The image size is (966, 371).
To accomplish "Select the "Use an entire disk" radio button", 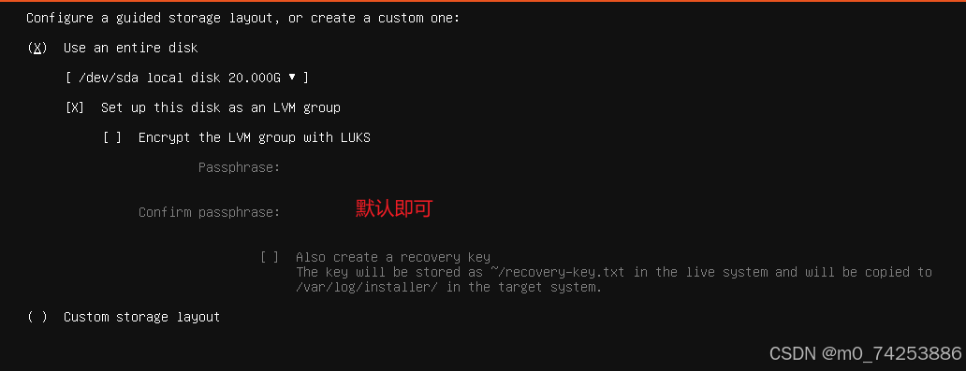I will (x=37, y=48).
